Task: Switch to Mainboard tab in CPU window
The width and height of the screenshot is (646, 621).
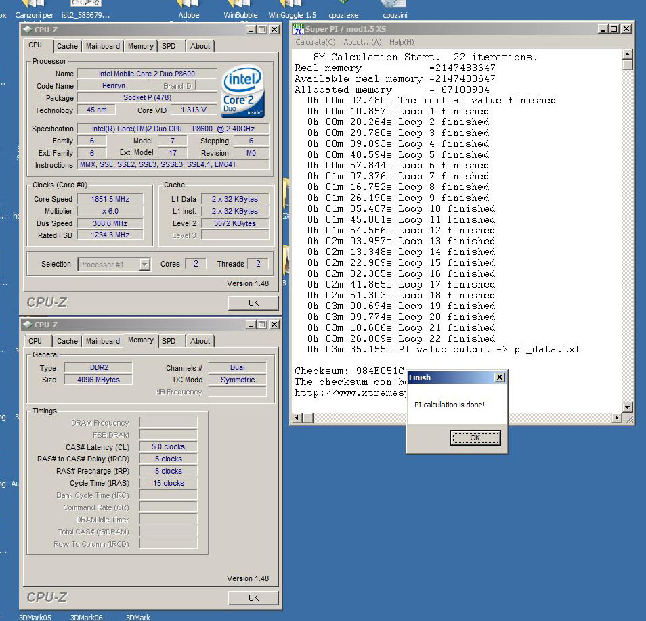Action: [103, 46]
